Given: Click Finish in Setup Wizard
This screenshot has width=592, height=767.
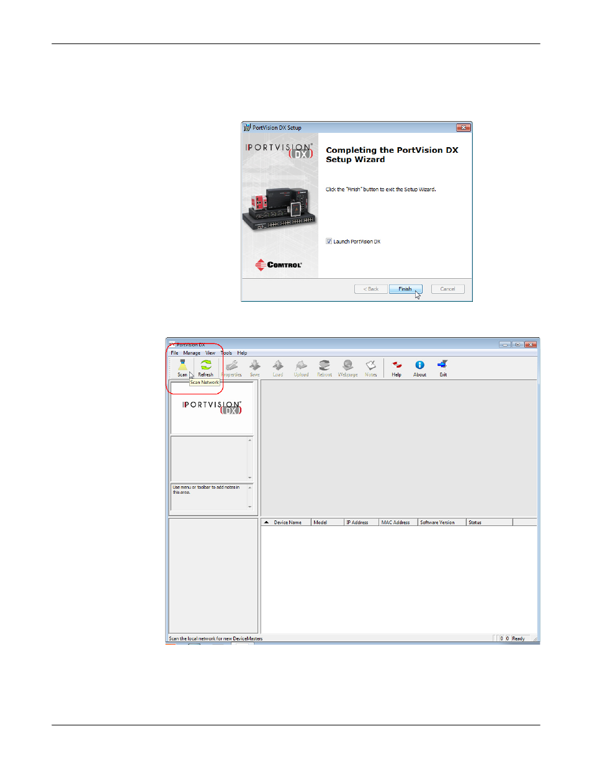Looking at the screenshot, I should 405,289.
